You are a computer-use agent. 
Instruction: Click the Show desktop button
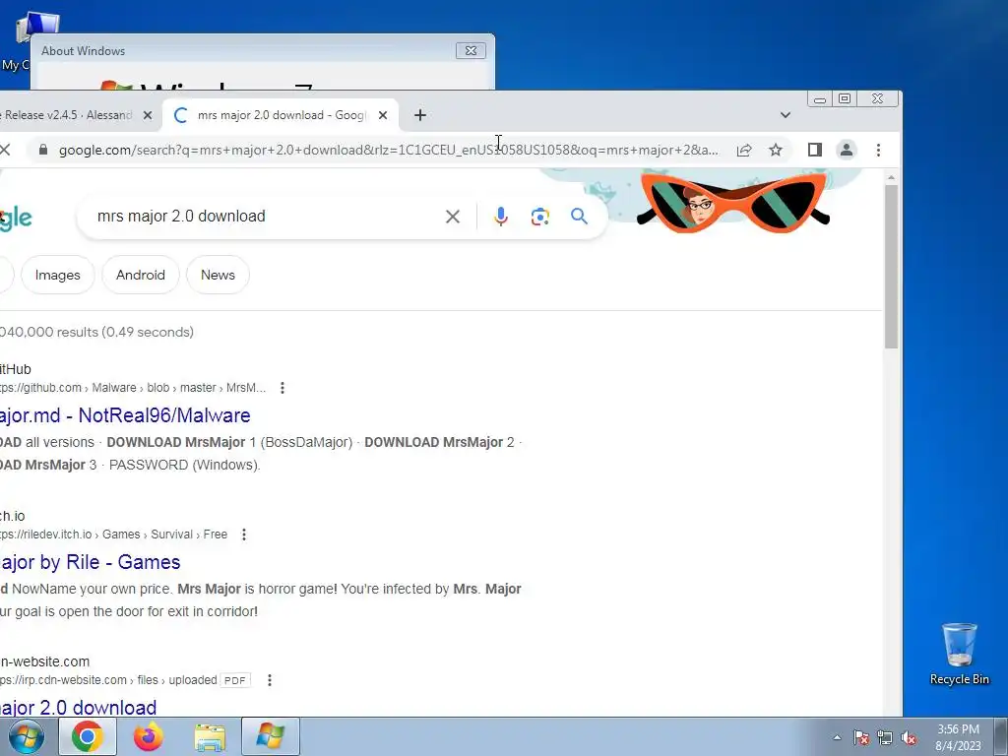point(1001,736)
